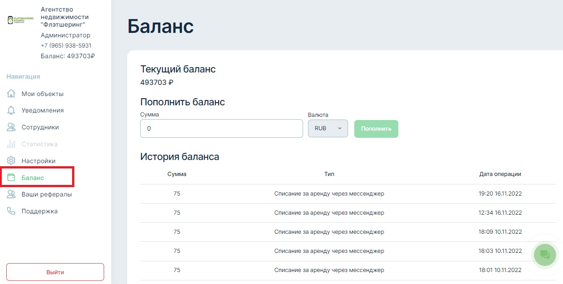Image resolution: width=563 pixels, height=284 pixels.
Task: Click the bell icon for Уведомления
Action: tap(11, 110)
